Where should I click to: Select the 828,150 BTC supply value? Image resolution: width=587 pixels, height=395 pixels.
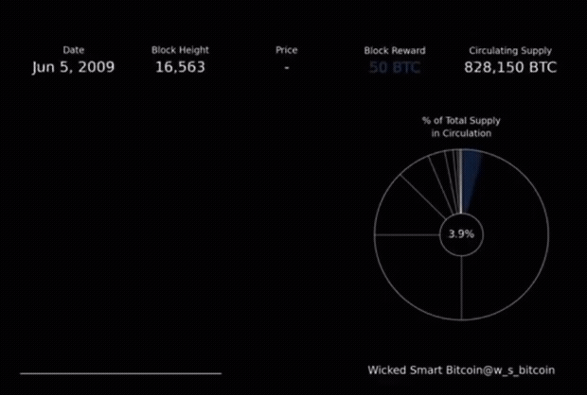510,68
